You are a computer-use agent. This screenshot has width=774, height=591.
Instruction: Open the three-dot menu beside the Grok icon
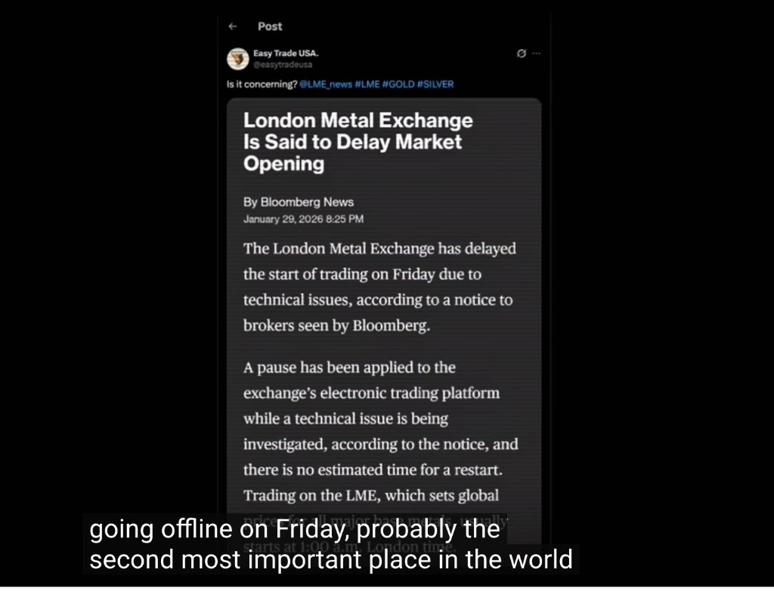click(x=537, y=53)
